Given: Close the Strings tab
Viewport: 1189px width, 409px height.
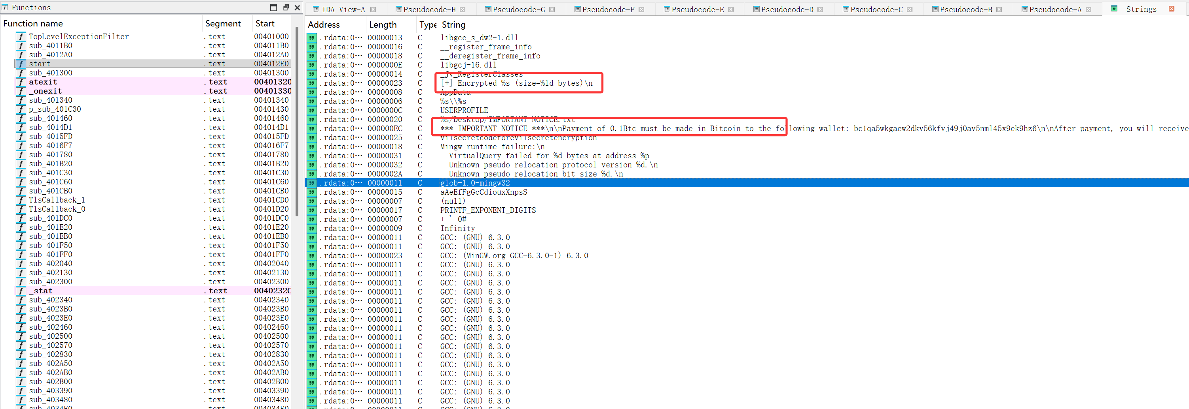Looking at the screenshot, I should coord(1172,9).
